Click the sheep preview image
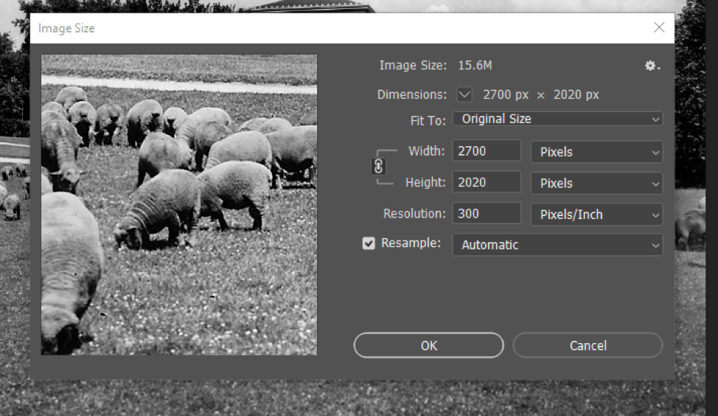The image size is (718, 416). pos(179,205)
